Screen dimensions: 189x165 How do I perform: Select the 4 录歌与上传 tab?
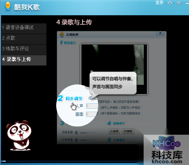pos(24,60)
